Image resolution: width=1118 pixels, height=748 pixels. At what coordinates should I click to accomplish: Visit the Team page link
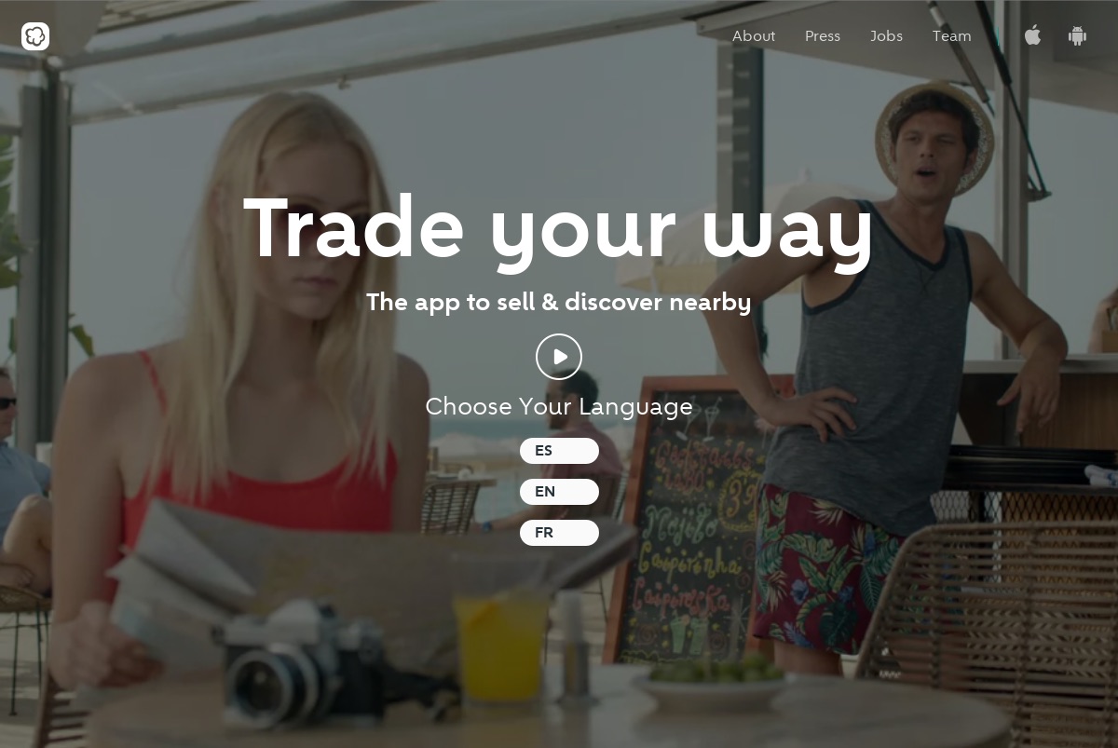[952, 36]
